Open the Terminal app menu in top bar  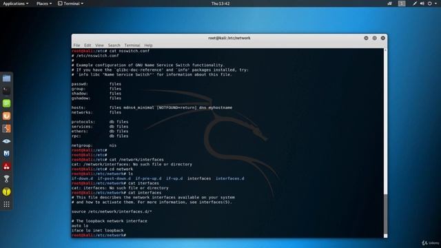(x=70, y=3)
